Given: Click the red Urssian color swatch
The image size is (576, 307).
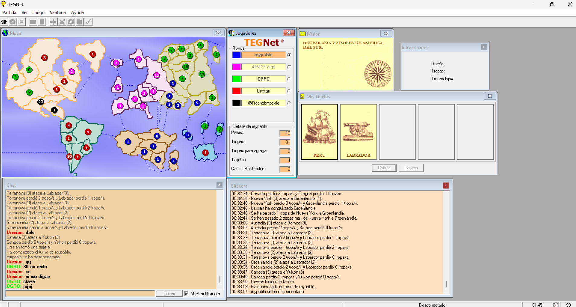Looking at the screenshot, I should pos(236,91).
